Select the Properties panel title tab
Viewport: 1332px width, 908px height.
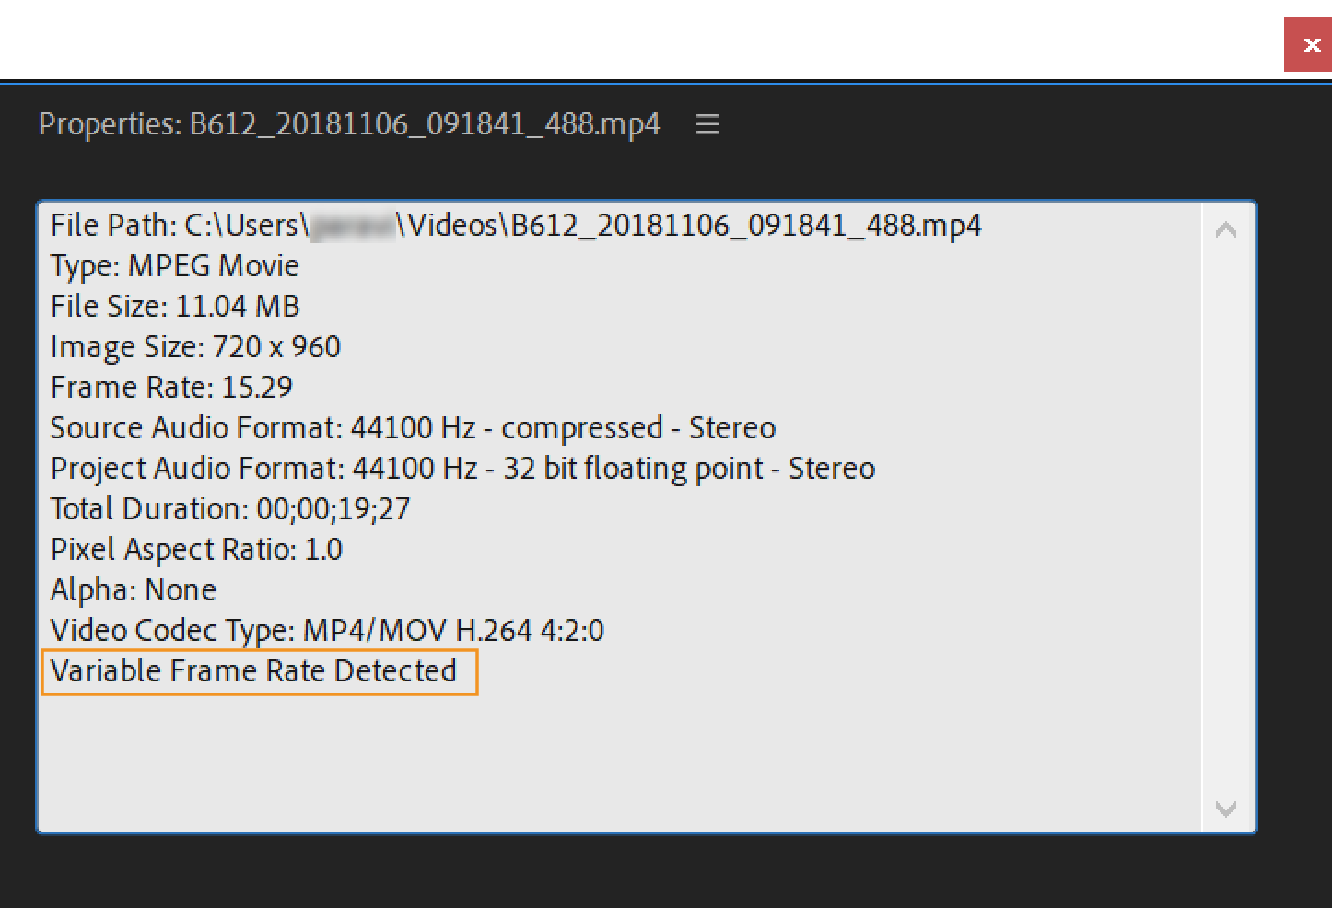point(349,124)
